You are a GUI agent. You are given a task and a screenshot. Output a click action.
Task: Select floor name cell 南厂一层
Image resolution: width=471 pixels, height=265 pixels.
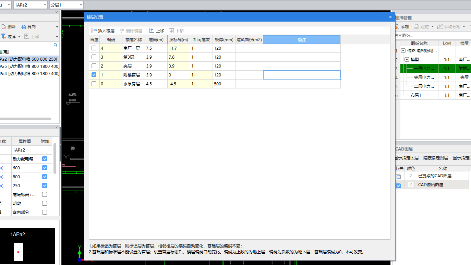coord(133,48)
